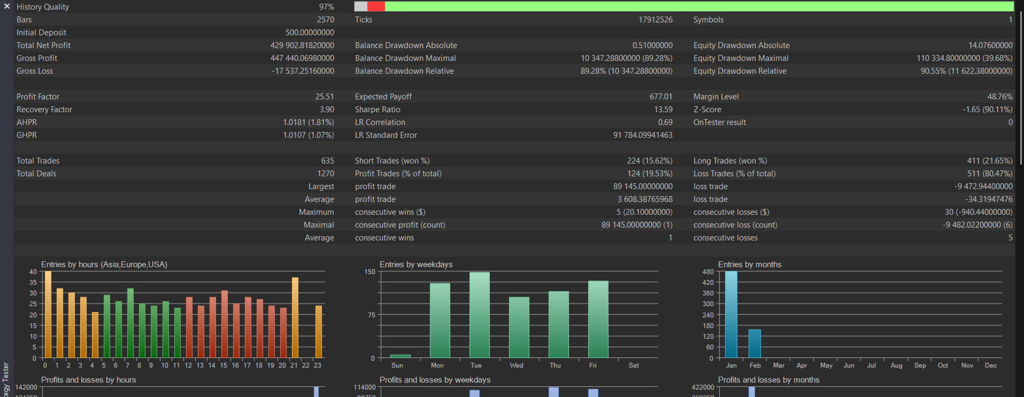Click the hour 21 bar in Entries by hours
The height and width of the screenshot is (397, 1024).
pos(295,318)
